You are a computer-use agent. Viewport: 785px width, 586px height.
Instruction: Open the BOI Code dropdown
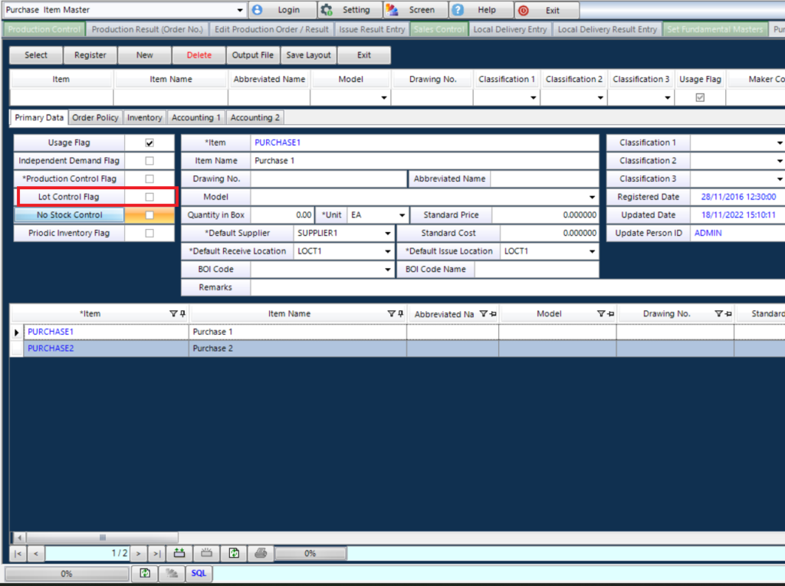[x=387, y=269]
